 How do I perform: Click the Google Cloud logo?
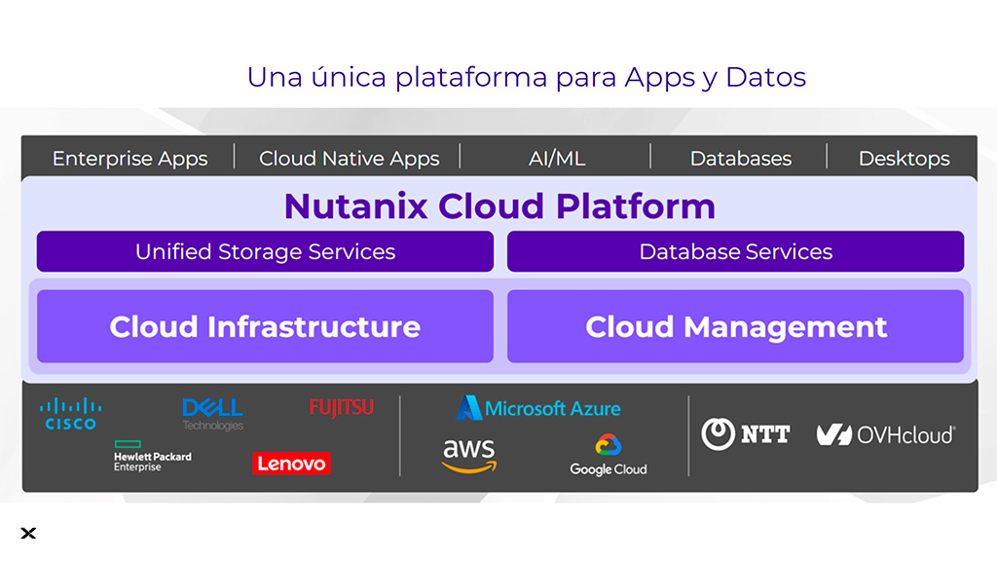coord(609,456)
